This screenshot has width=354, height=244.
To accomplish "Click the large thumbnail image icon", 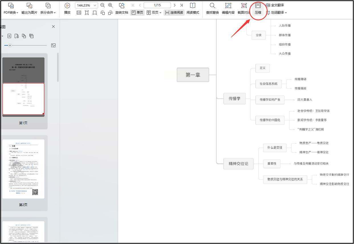I will point(53,46).
